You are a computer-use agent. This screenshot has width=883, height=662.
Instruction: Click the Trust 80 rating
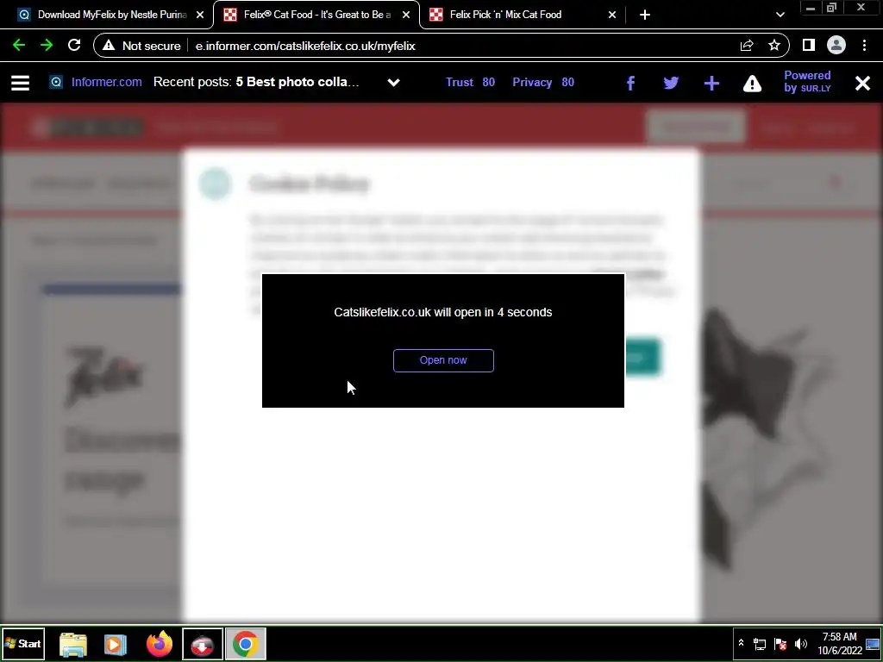[470, 82]
